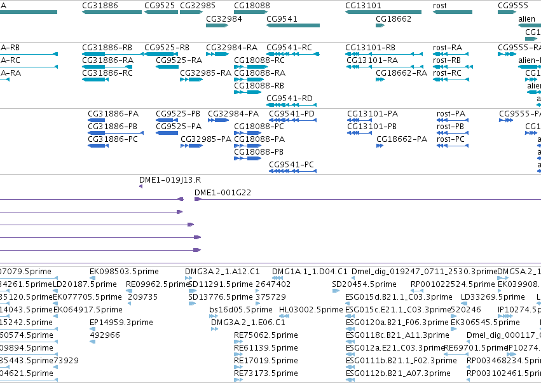The width and height of the screenshot is (541, 383).
Task: Click the rost-PA protein label
Action: tap(451, 114)
